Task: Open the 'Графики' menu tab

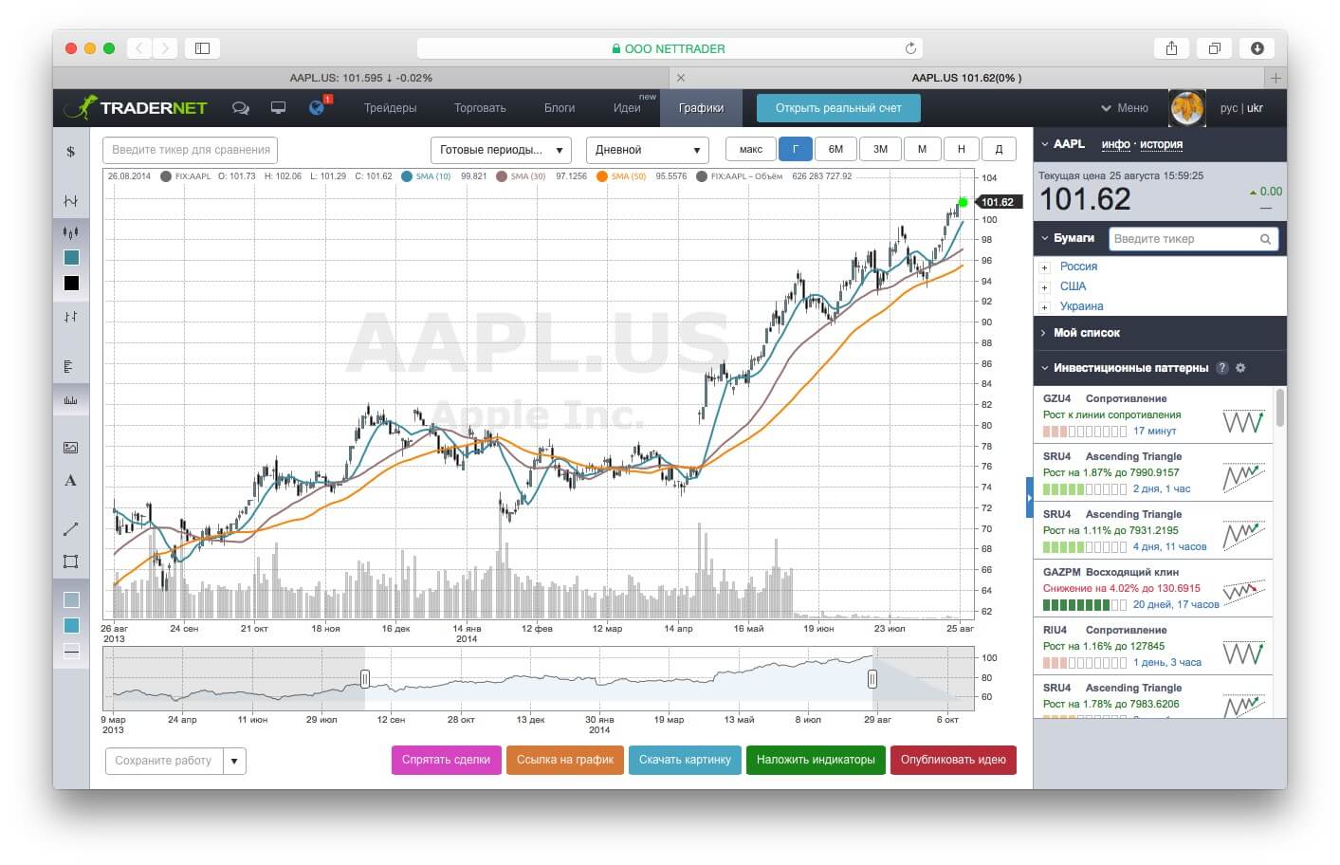Action: click(701, 108)
